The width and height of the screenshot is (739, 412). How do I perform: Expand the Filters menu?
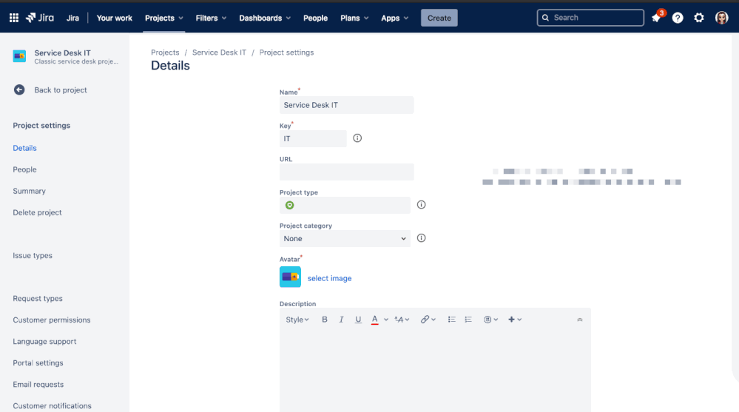point(211,18)
